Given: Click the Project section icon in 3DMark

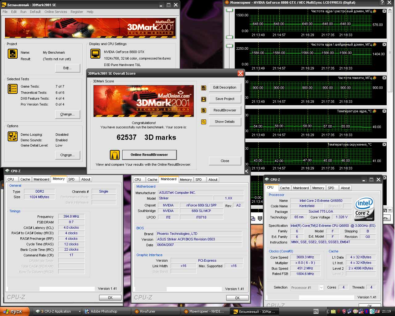Looking at the screenshot, I should pyautogui.click(x=13, y=54).
